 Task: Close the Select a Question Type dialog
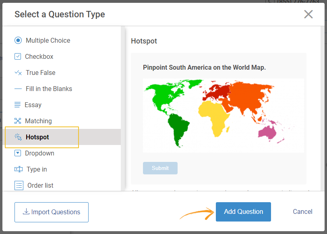point(308,14)
